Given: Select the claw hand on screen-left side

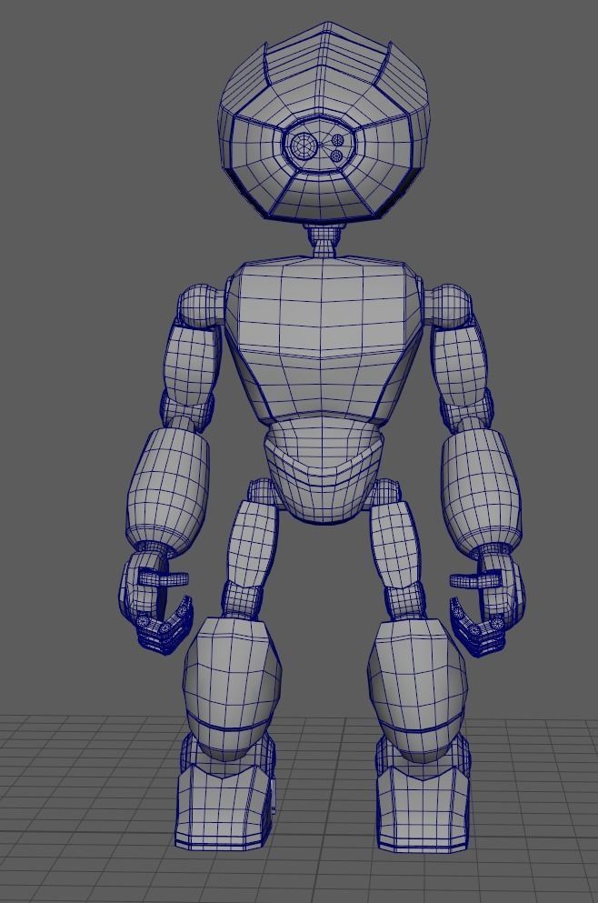Looking at the screenshot, I should pyautogui.click(x=154, y=602).
